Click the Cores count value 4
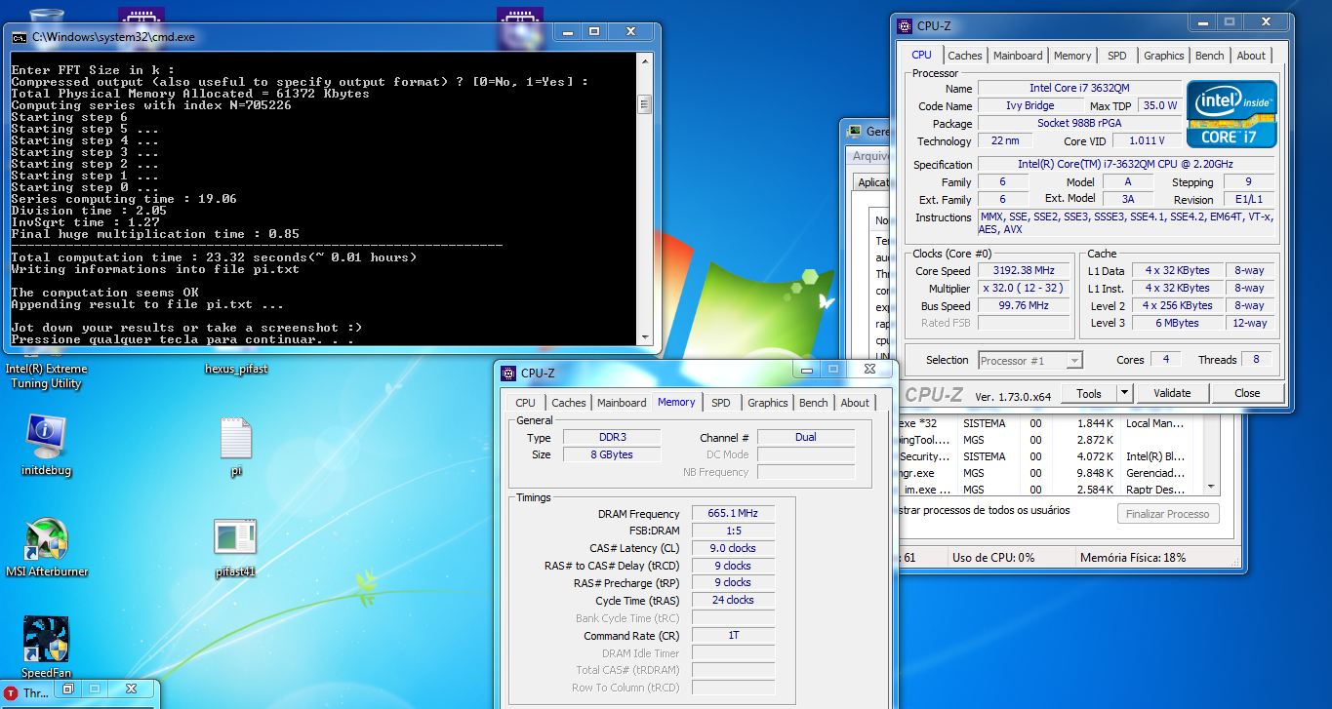Image resolution: width=1332 pixels, height=709 pixels. [1165, 360]
